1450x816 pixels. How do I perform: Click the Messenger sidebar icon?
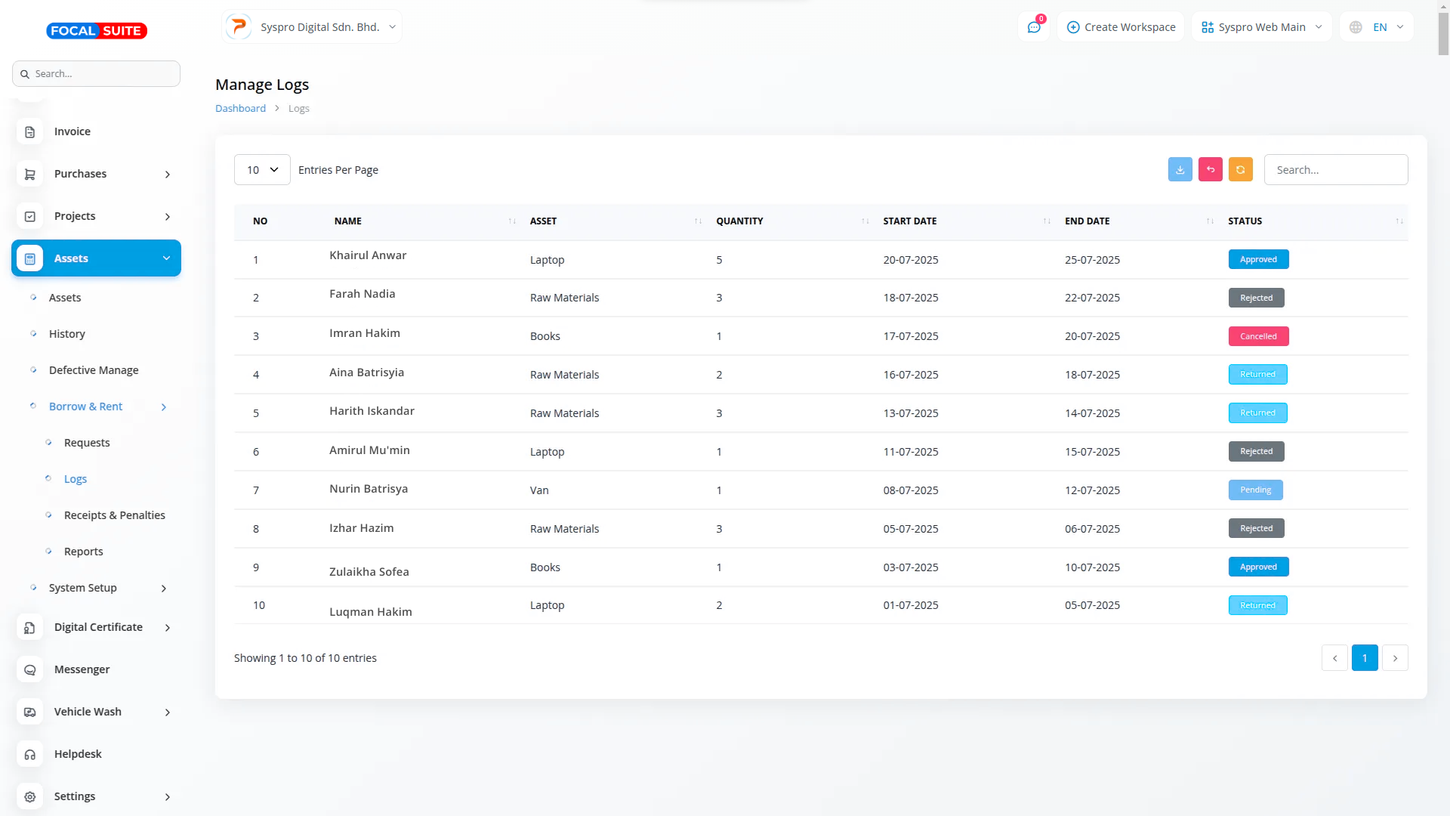[30, 669]
